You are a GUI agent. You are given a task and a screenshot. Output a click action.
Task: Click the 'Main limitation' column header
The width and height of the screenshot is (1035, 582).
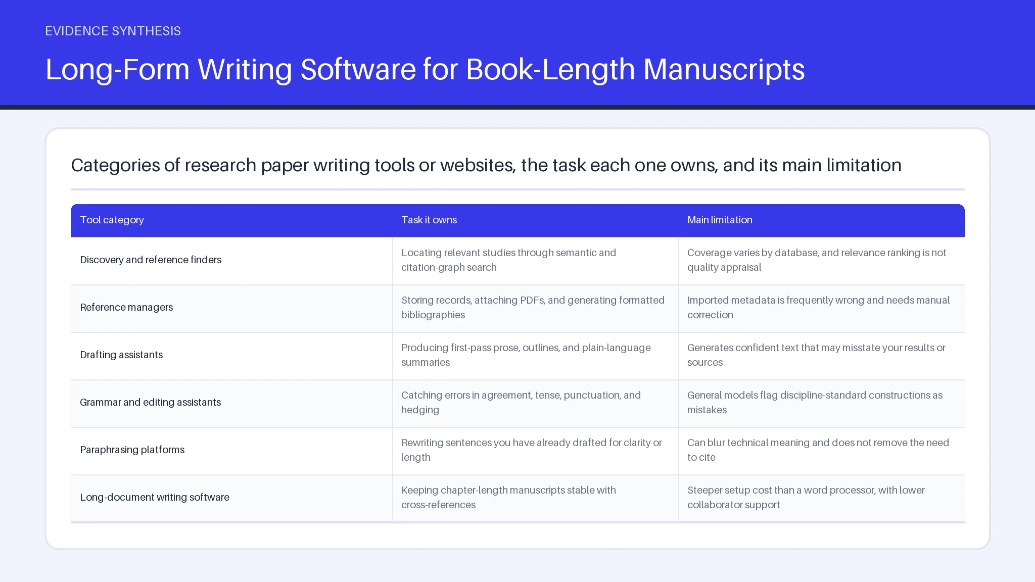(821, 220)
